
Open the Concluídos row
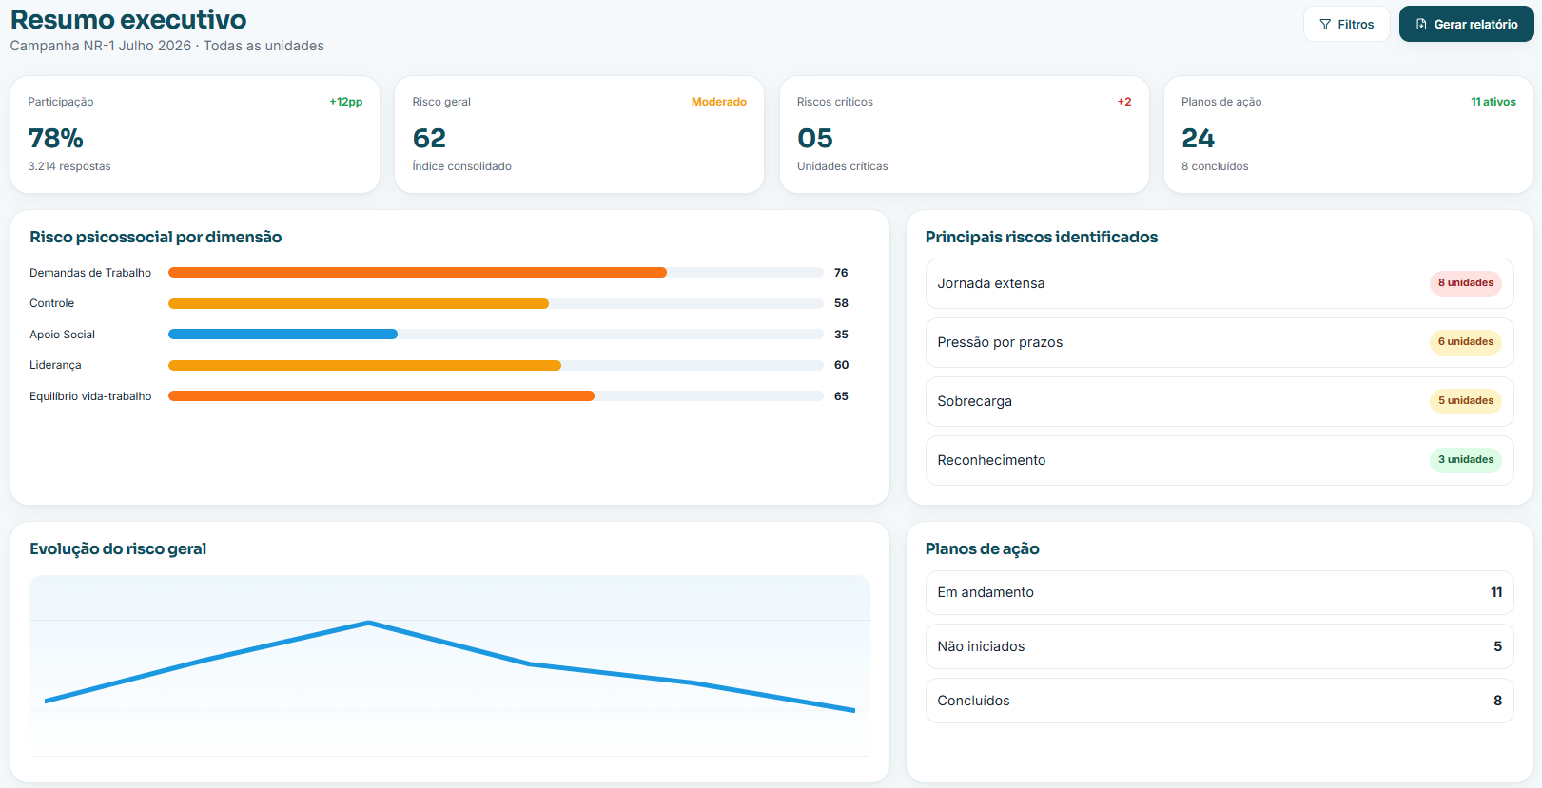[x=1220, y=701]
